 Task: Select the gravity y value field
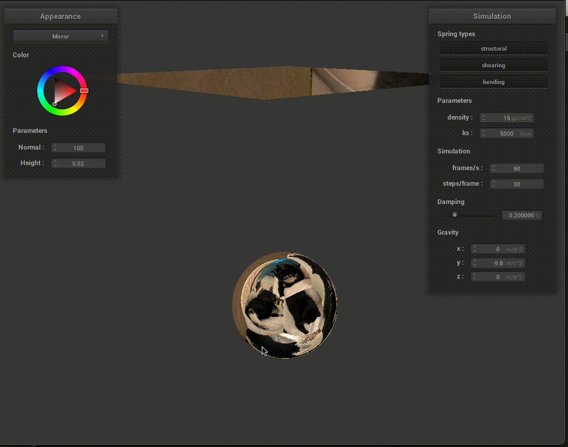click(x=497, y=263)
